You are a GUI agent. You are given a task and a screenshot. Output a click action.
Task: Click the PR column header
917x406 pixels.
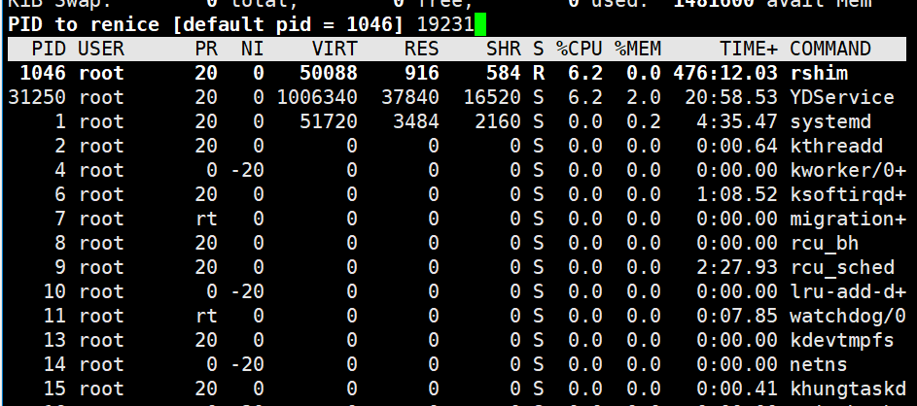coord(206,49)
